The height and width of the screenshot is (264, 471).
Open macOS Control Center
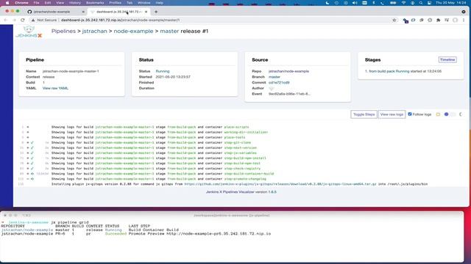point(430,3)
